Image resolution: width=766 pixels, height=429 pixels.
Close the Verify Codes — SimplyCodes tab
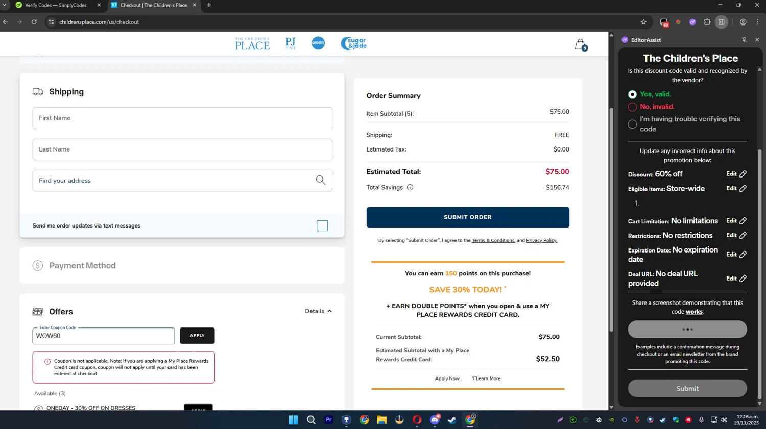pos(99,5)
